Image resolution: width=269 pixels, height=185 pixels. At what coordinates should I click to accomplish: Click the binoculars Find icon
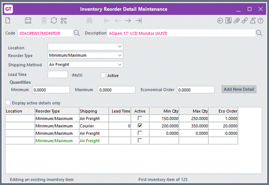coord(90,20)
